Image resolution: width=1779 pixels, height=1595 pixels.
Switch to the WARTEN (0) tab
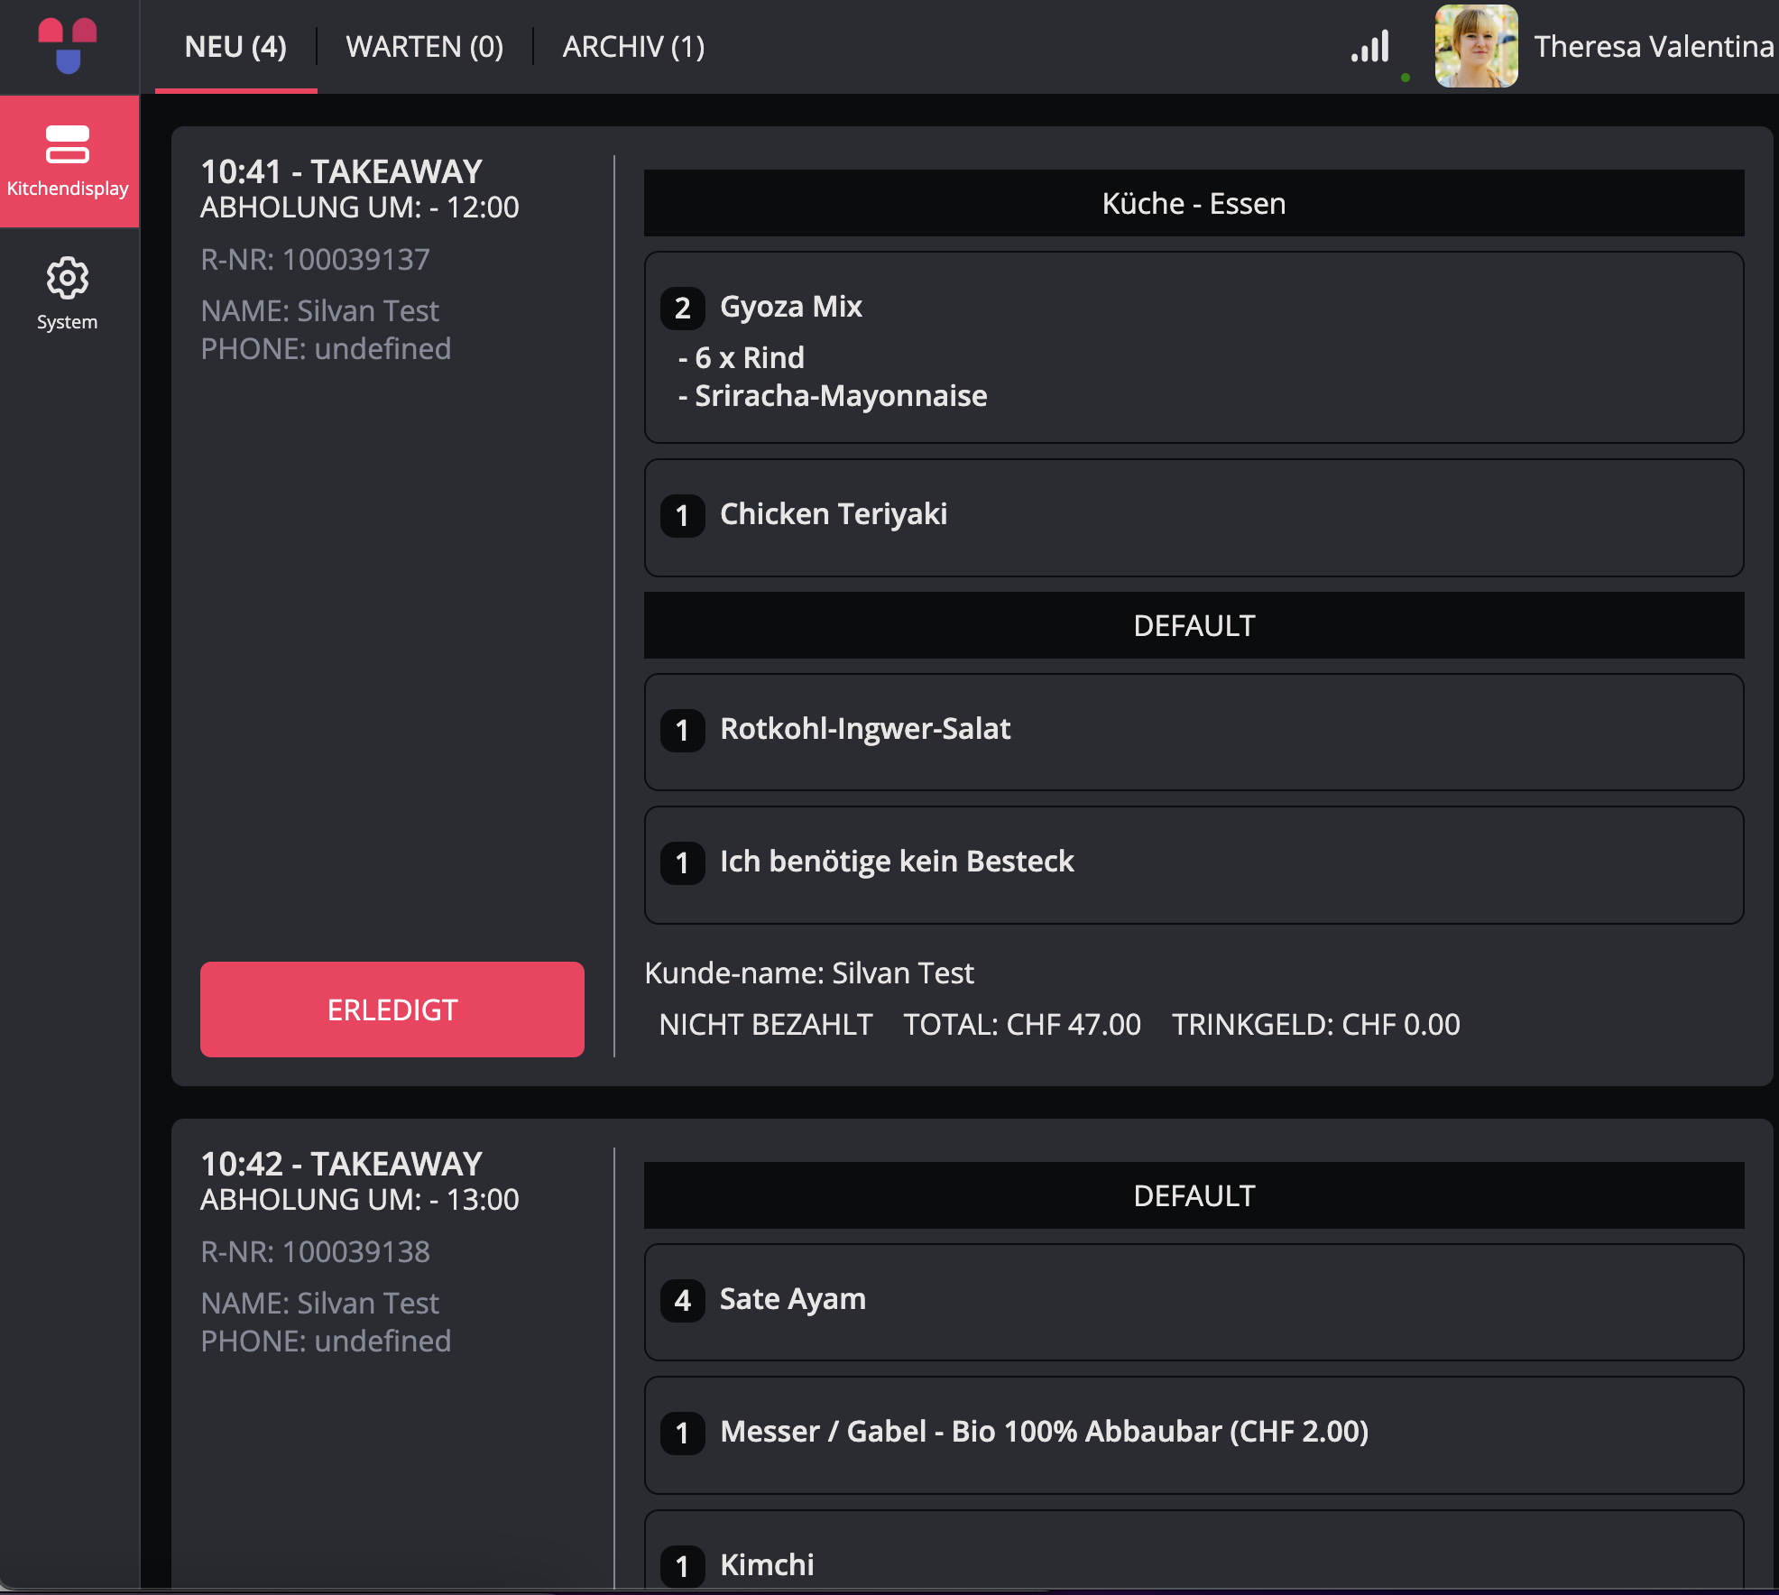[x=425, y=47]
